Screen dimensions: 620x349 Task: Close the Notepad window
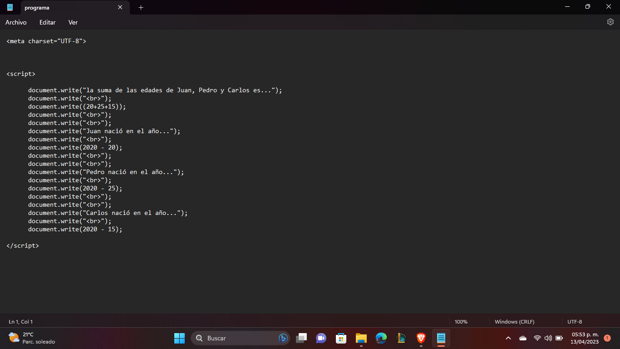[x=609, y=7]
